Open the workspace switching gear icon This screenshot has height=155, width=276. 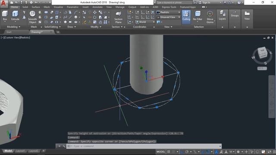(238, 152)
